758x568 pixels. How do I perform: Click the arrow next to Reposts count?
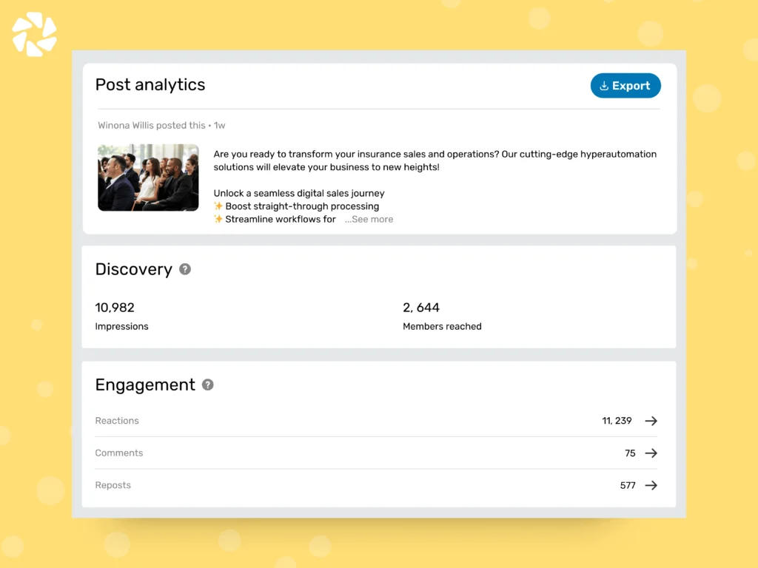[651, 485]
